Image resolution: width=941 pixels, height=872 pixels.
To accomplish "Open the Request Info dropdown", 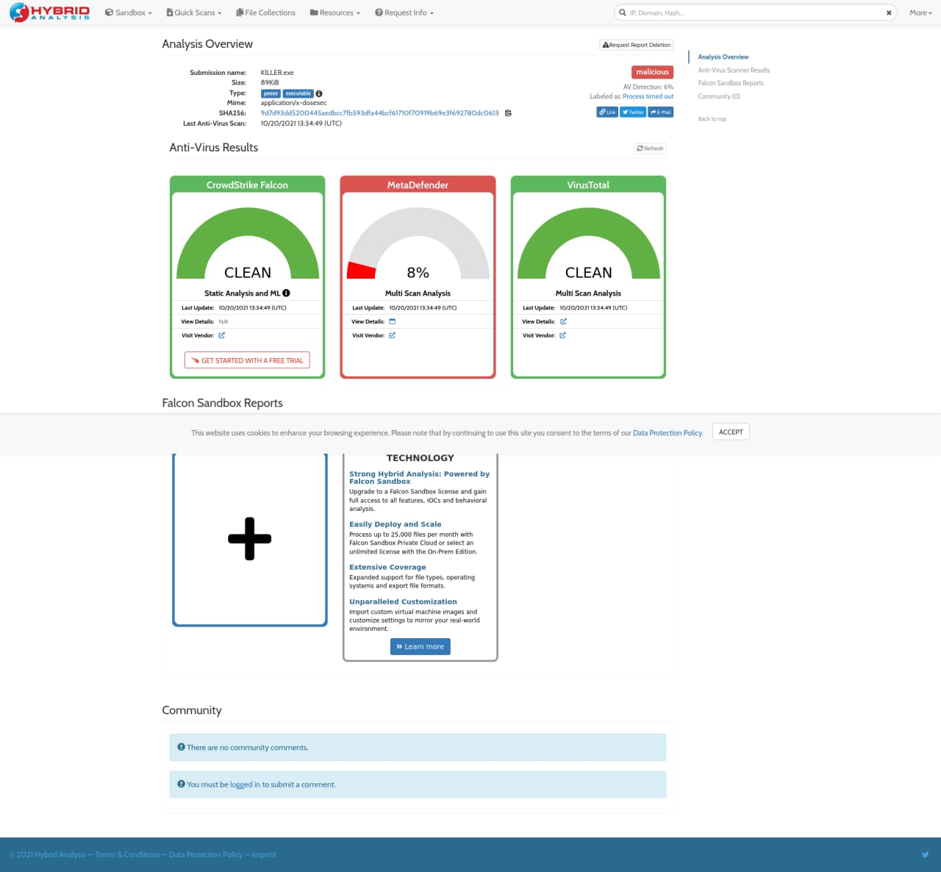I will click(404, 12).
